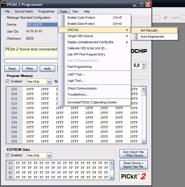Open the Logic Tool
The height and width of the screenshot is (187, 185).
coord(94,81)
